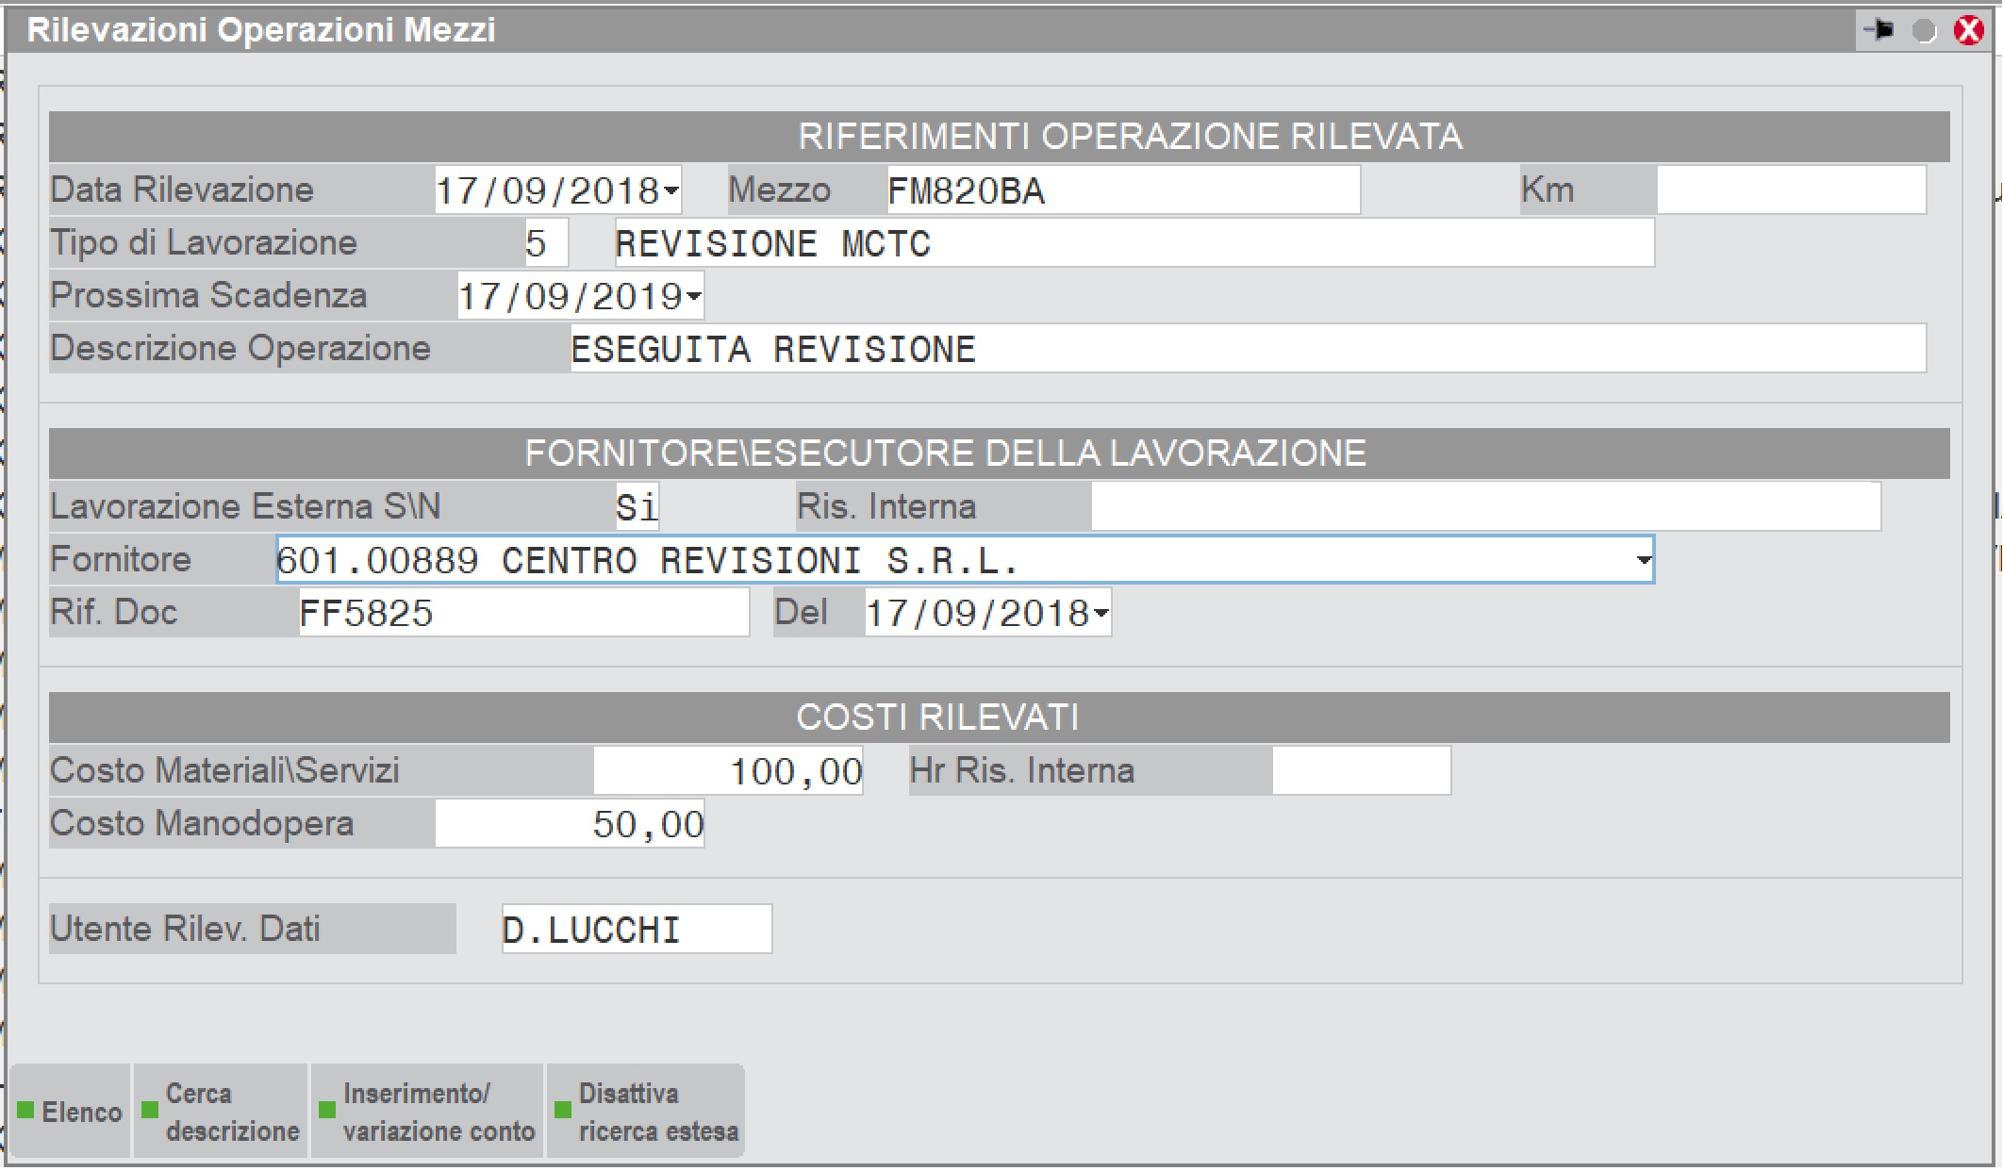Viewport: 2003px width, 1171px height.
Task: Click Disattiva ricerca estesa button
Action: pyautogui.click(x=646, y=1113)
